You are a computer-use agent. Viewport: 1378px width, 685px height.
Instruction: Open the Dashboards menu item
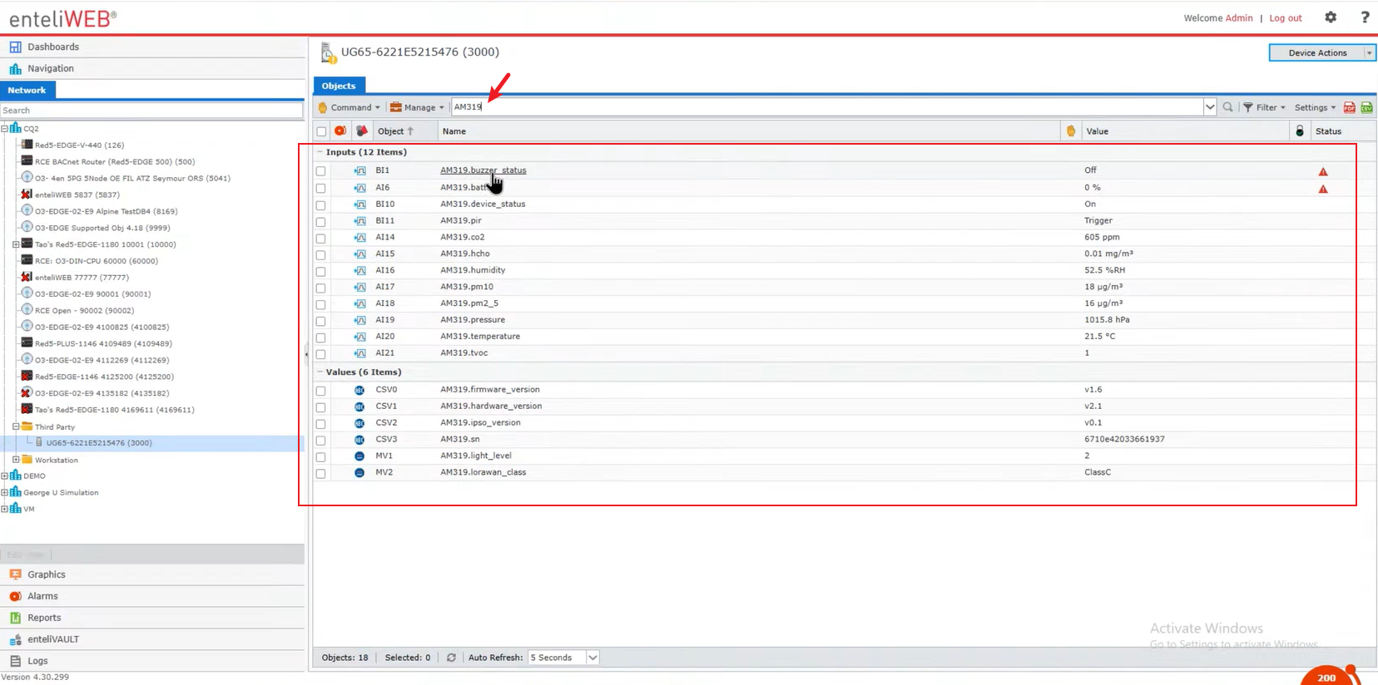[53, 47]
